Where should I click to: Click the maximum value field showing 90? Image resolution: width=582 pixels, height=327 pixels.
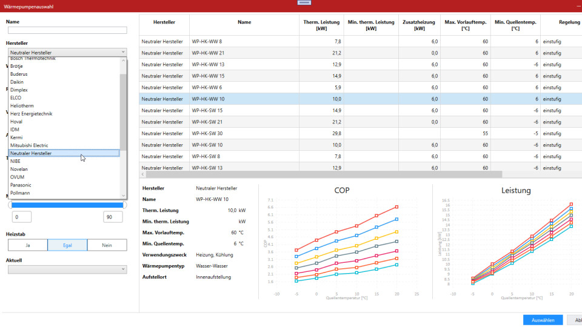click(x=112, y=217)
